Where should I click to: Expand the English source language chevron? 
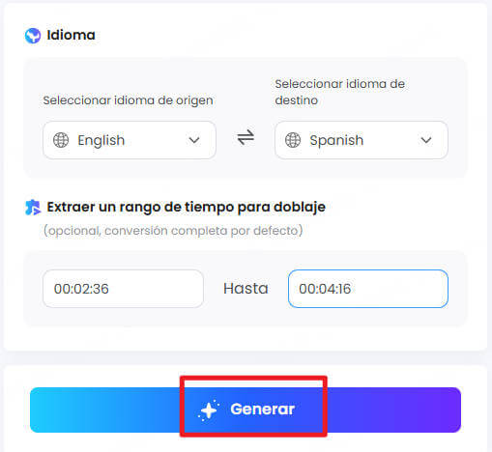point(194,140)
